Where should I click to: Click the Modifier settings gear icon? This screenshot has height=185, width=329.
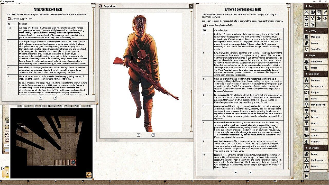3,169
